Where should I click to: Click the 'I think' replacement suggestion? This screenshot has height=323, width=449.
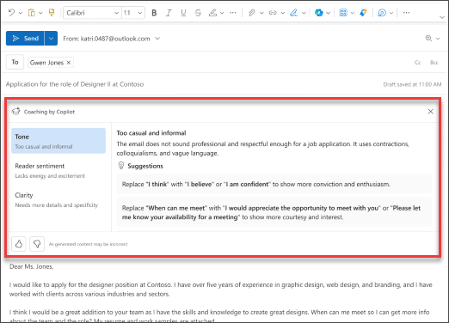coord(274,184)
